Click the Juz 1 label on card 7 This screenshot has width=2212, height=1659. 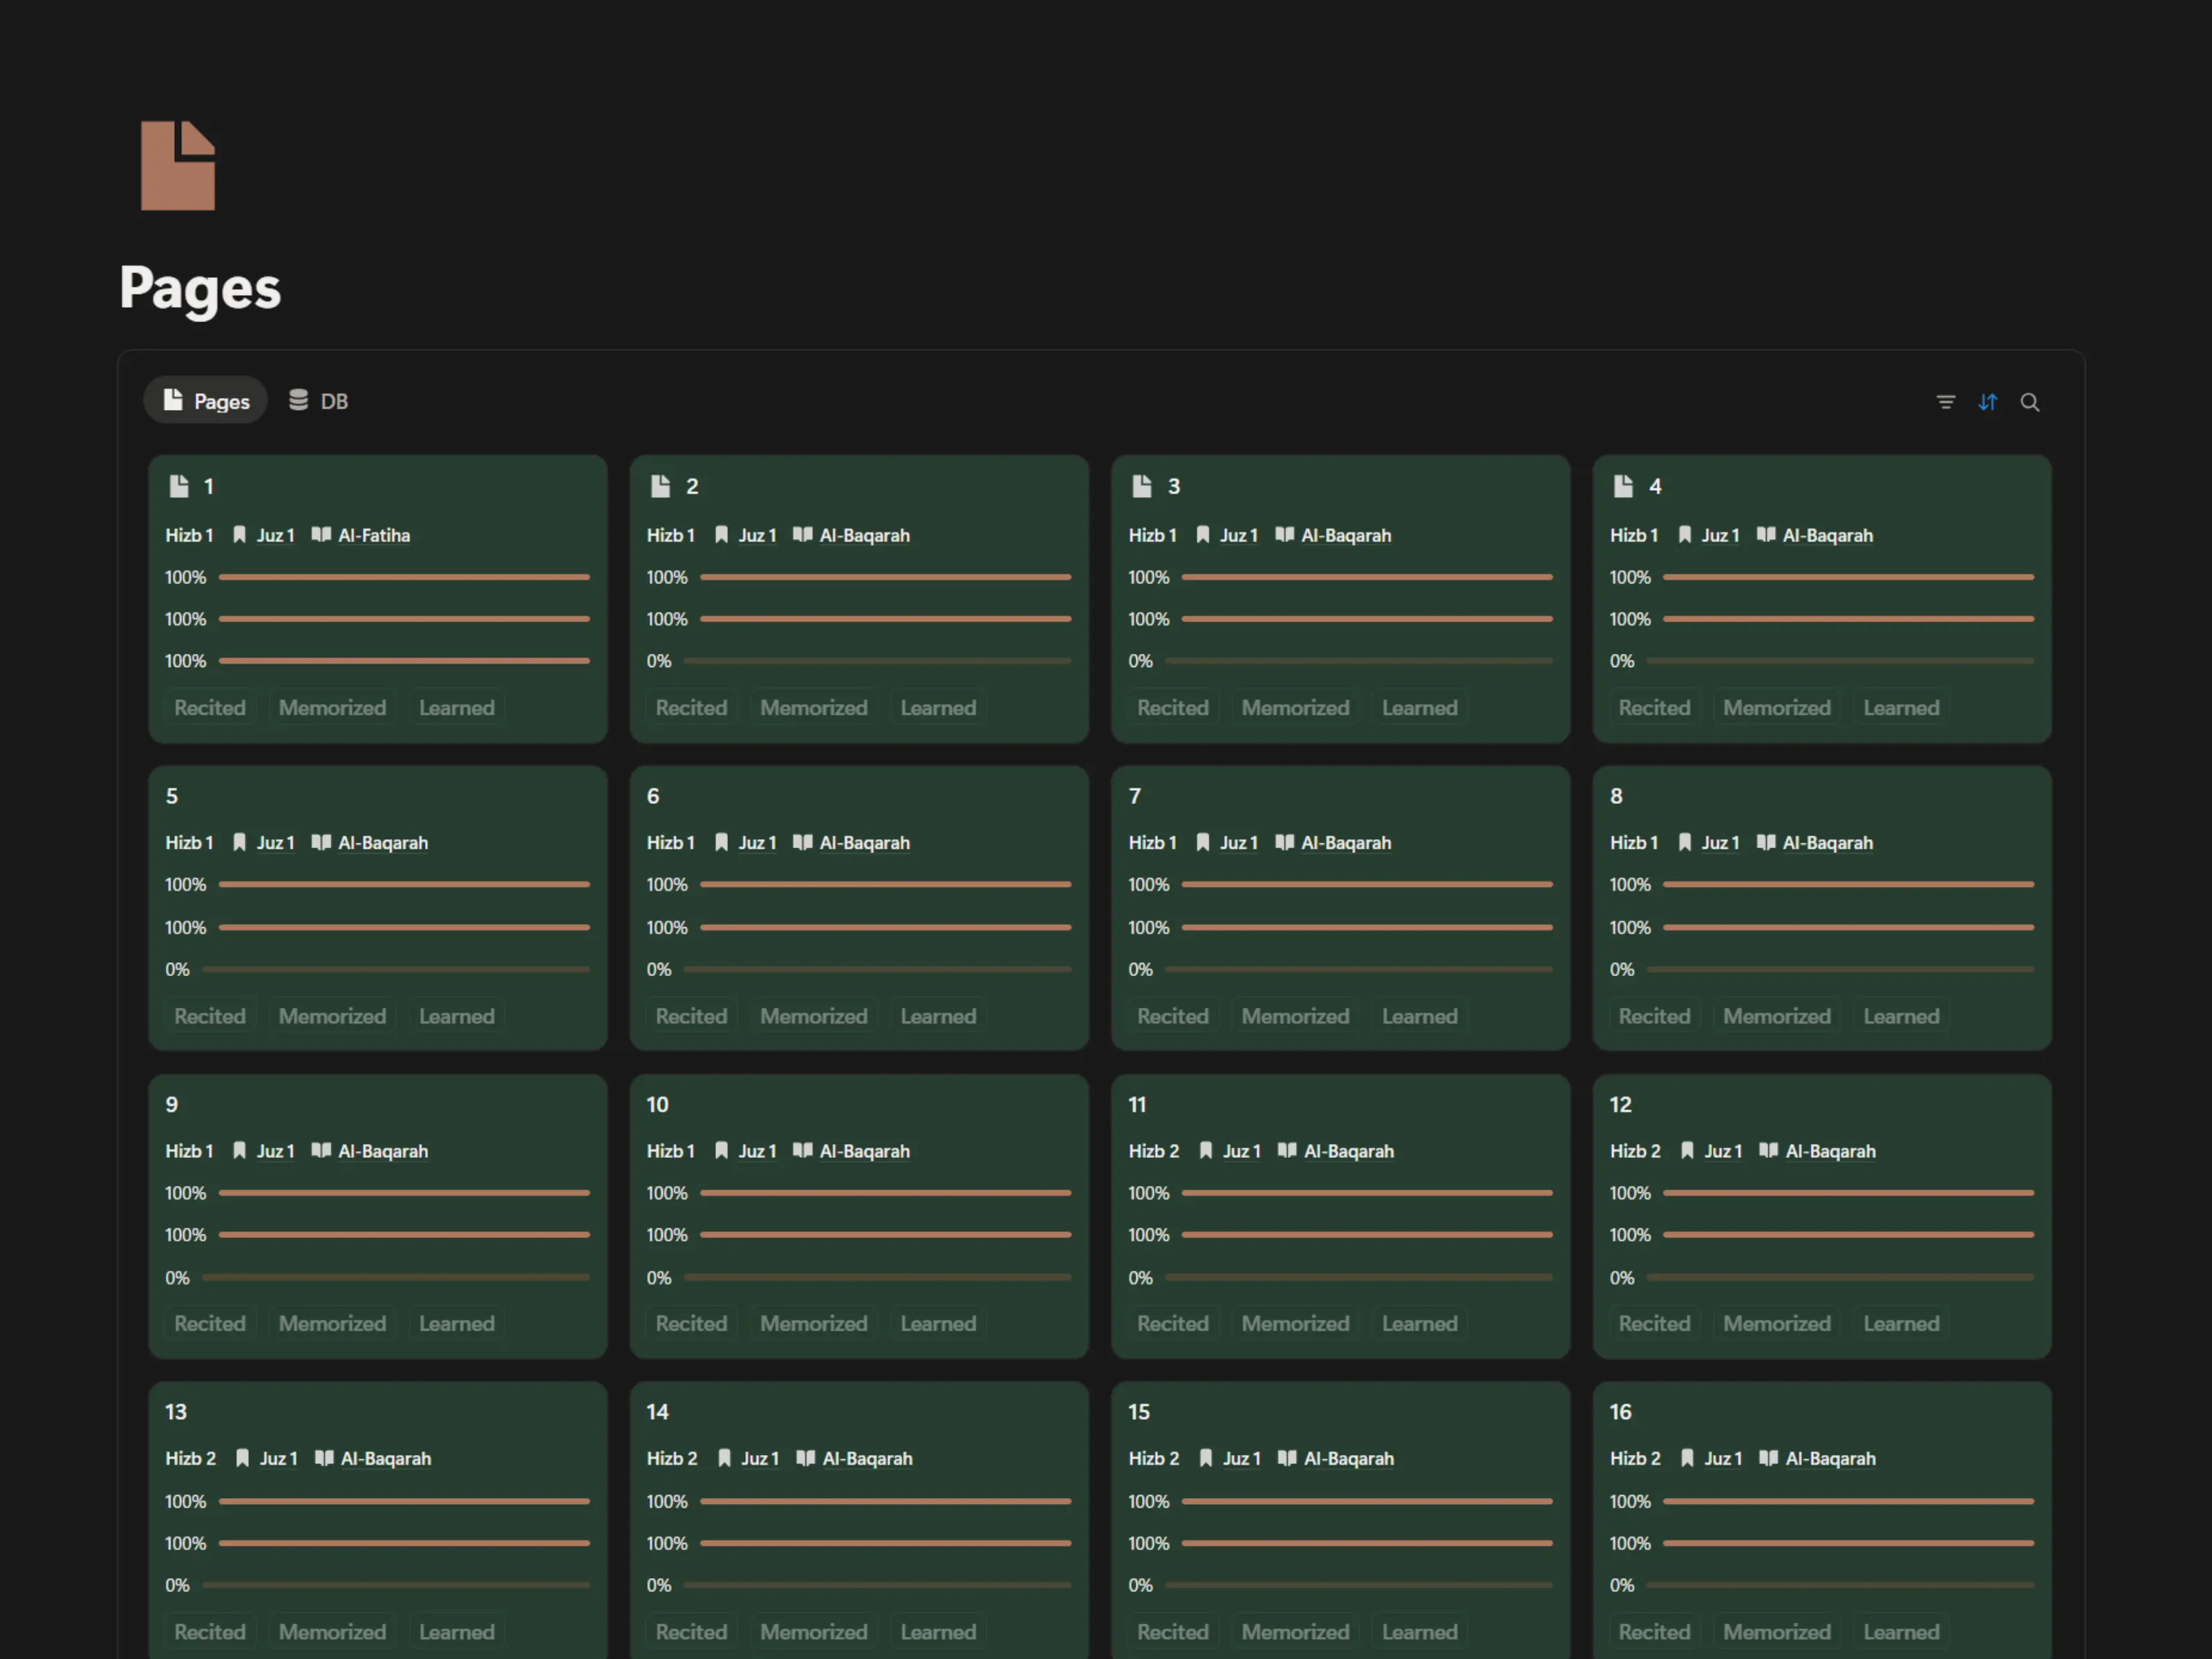[1239, 842]
